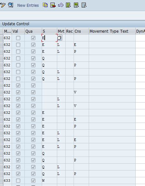Click the Movement Type Text cell of the 633 row

(x=112, y=181)
